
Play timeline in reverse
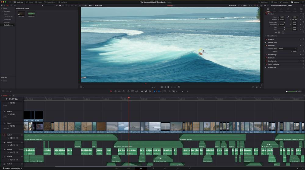[165, 87]
